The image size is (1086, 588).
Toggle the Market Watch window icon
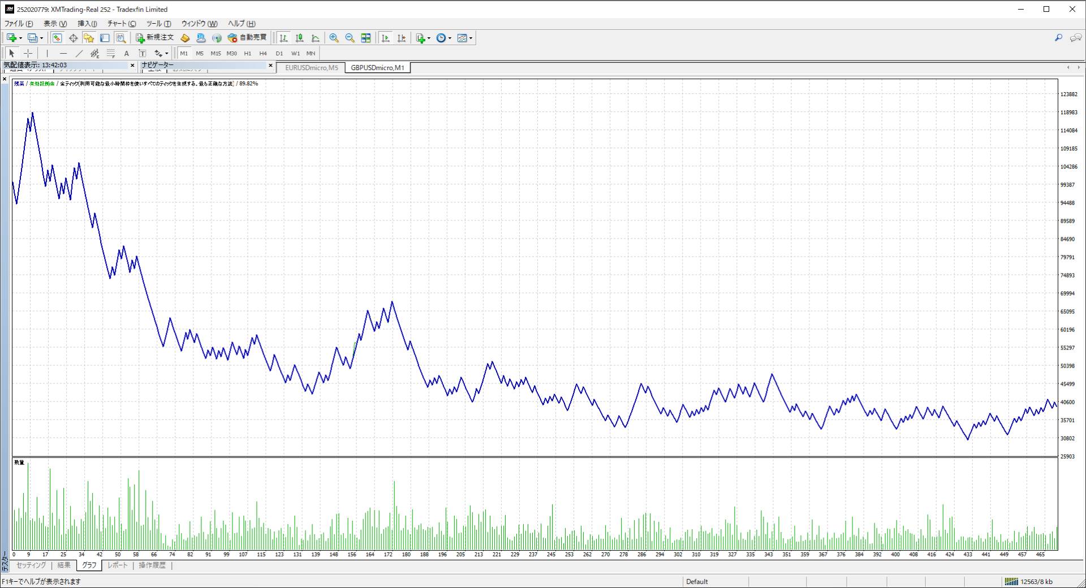pyautogui.click(x=57, y=38)
